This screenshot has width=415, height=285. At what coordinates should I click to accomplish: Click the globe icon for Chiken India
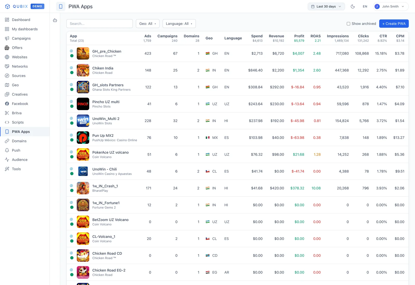71,68
